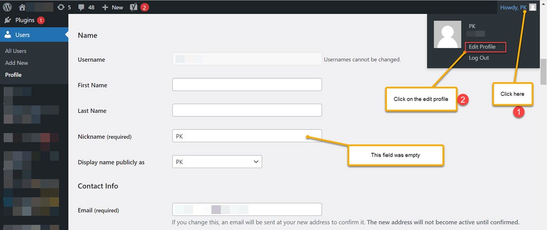Open the comments bubble icon

(x=81, y=7)
